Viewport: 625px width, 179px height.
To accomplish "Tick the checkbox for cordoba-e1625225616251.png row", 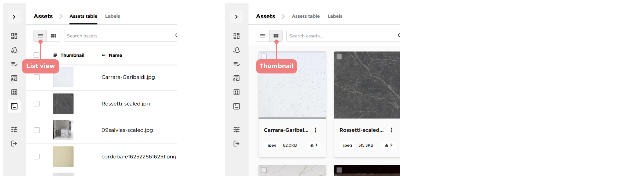I will [37, 157].
